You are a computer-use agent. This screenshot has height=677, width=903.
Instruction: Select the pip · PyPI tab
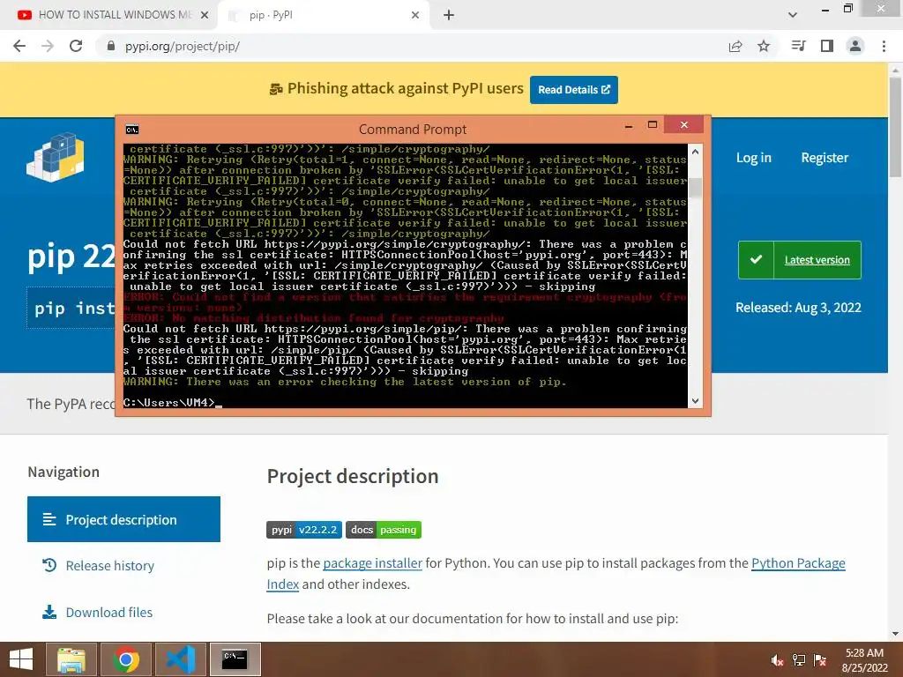[x=323, y=15]
